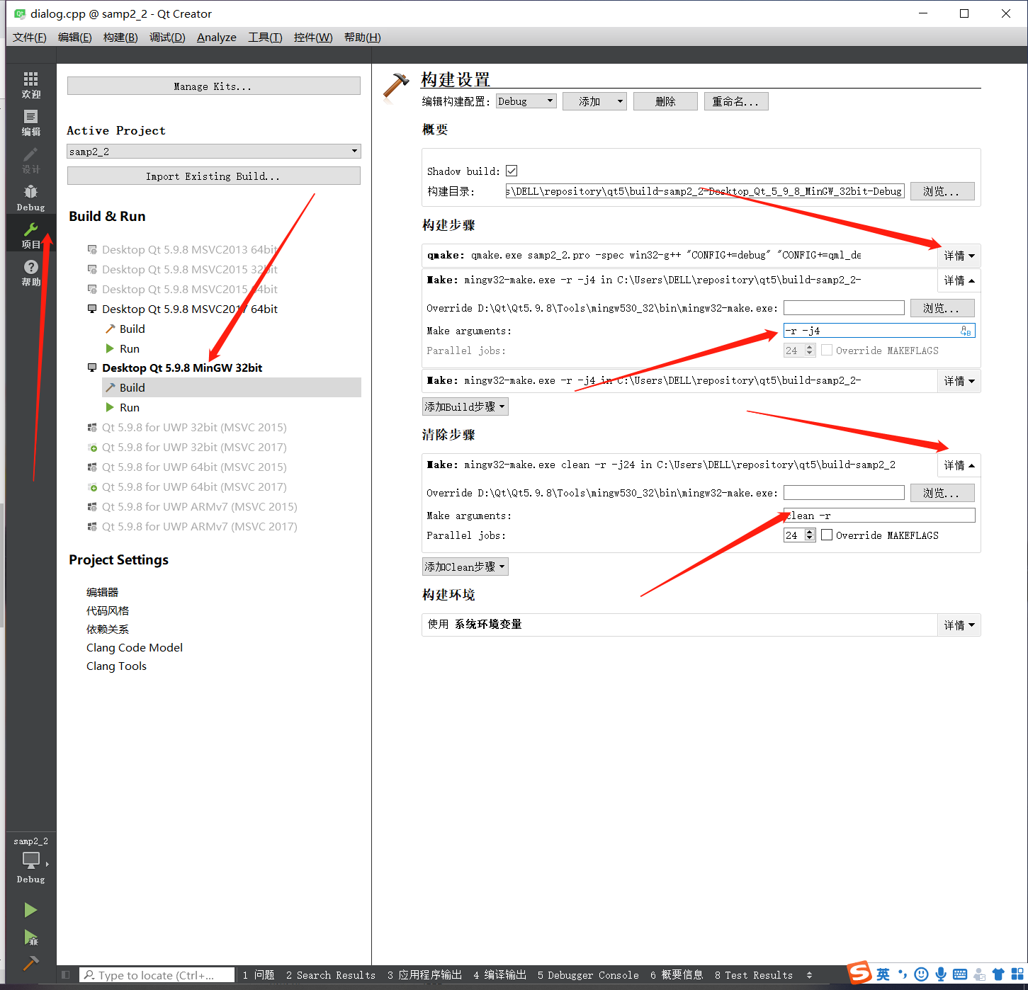Screen dimensions: 1028x990
Task: Click the Type to locate search field
Action: 157,975
